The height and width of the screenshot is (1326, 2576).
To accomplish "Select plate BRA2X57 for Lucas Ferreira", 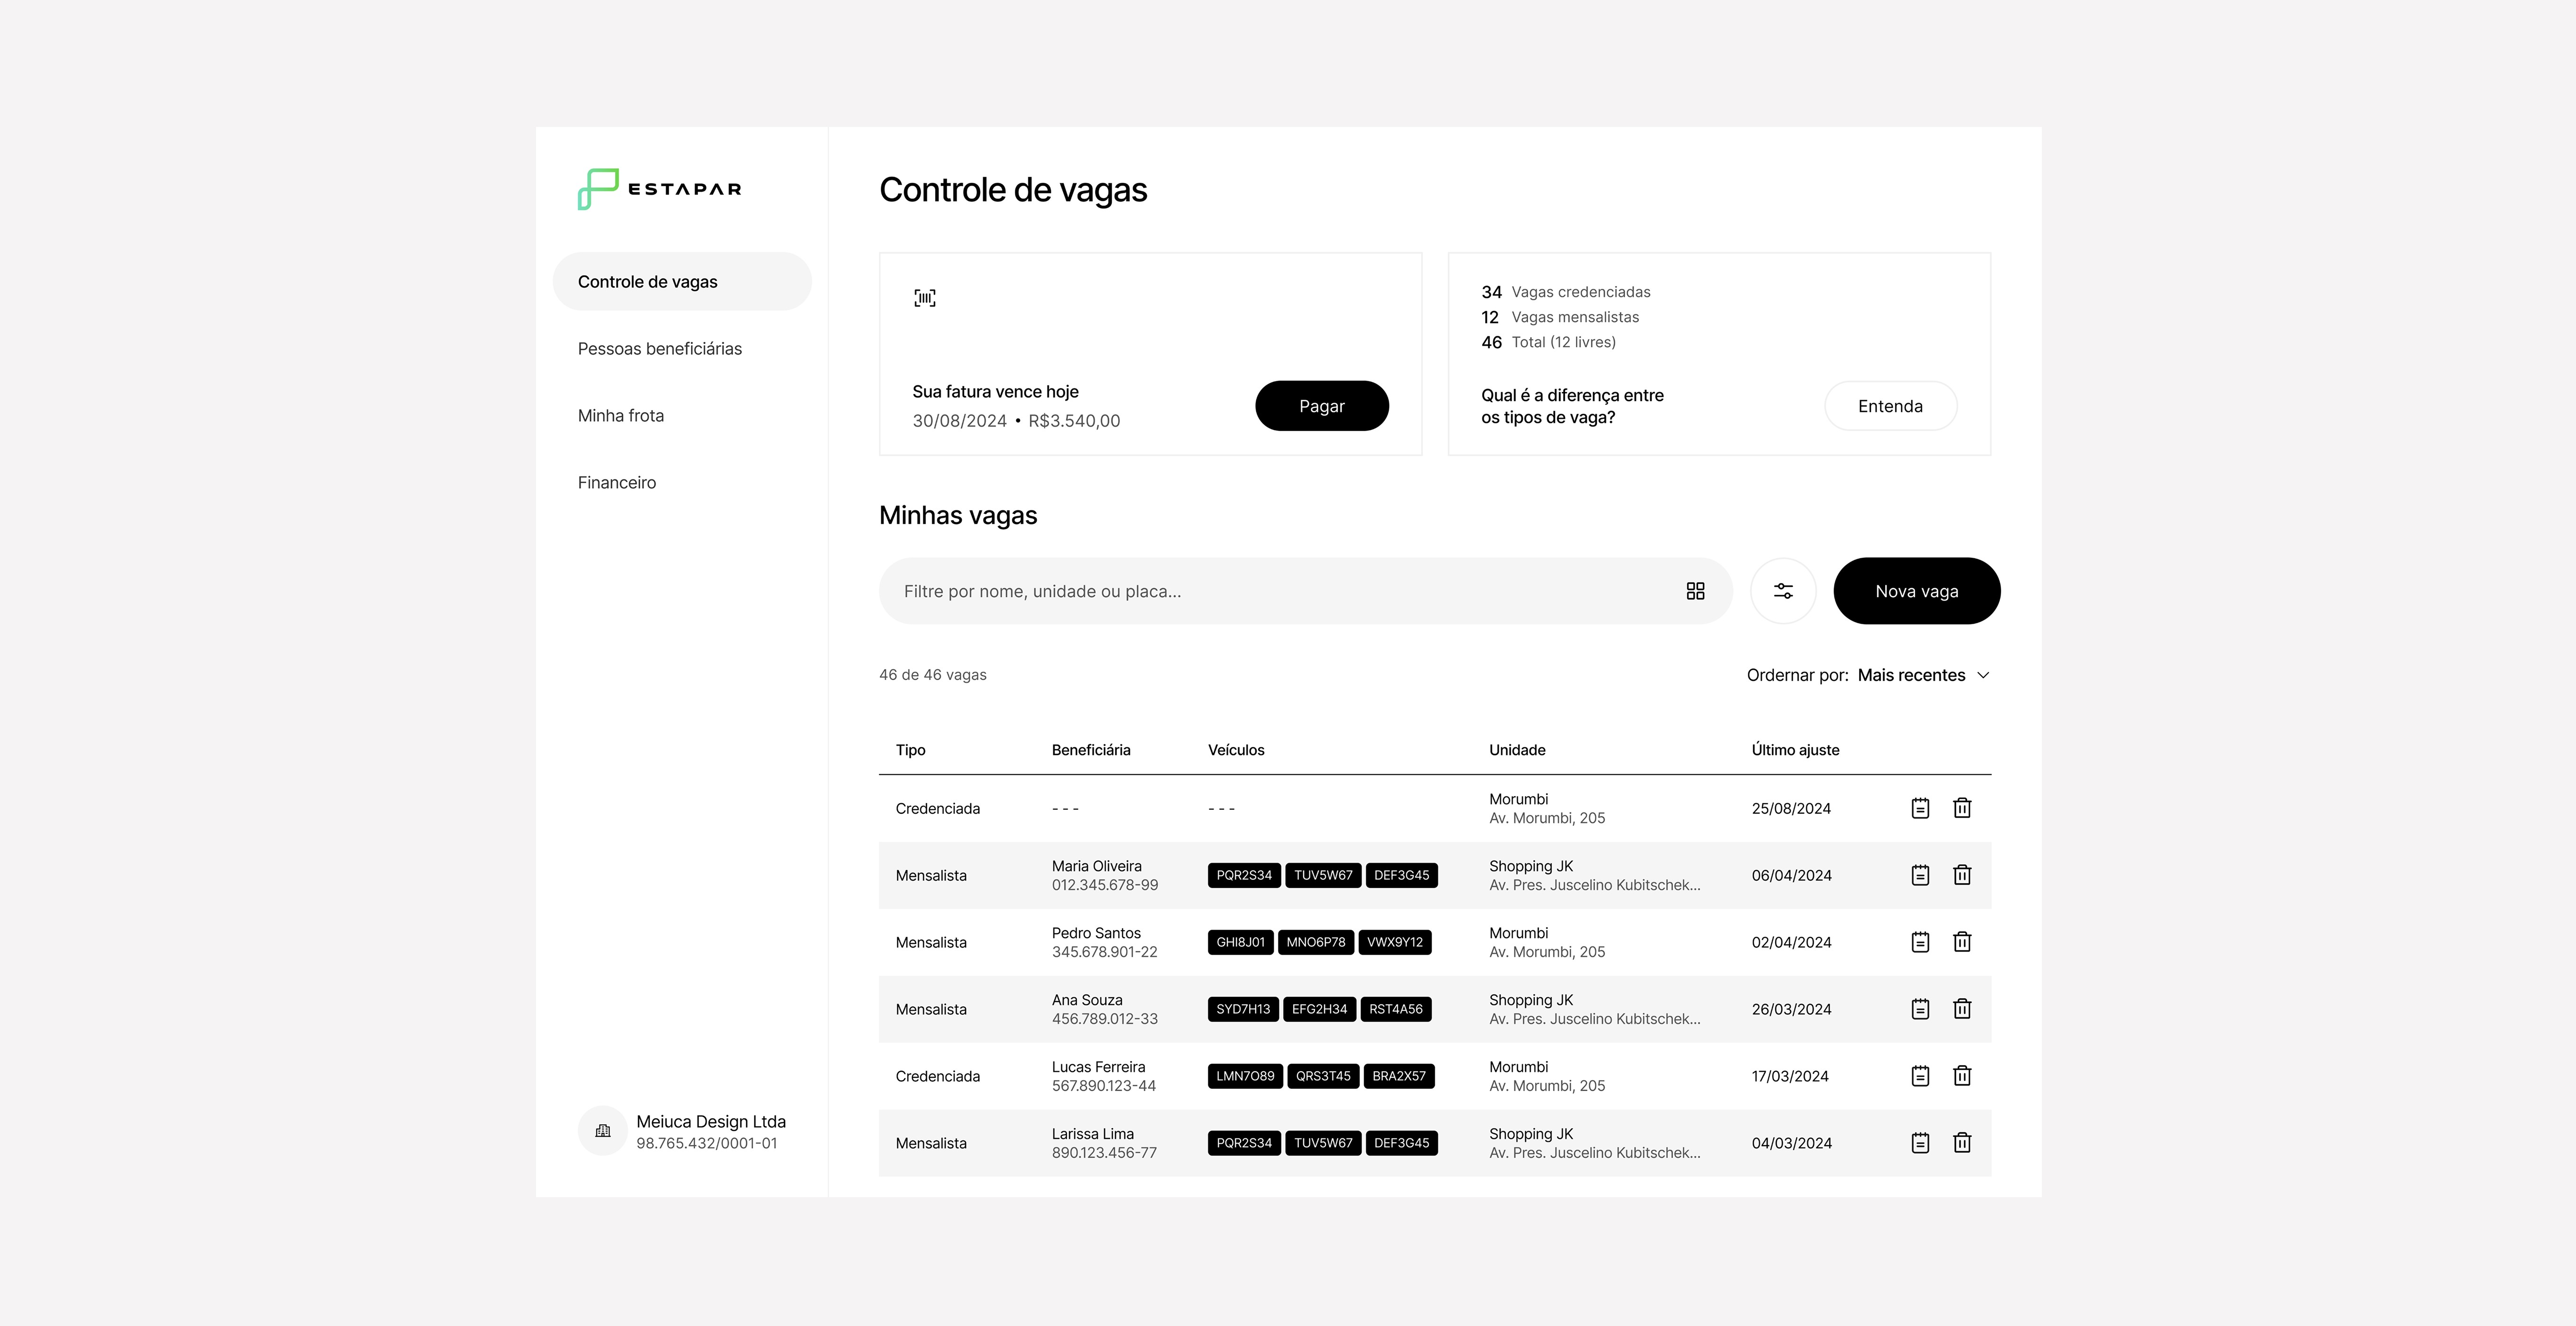I will click(1399, 1076).
